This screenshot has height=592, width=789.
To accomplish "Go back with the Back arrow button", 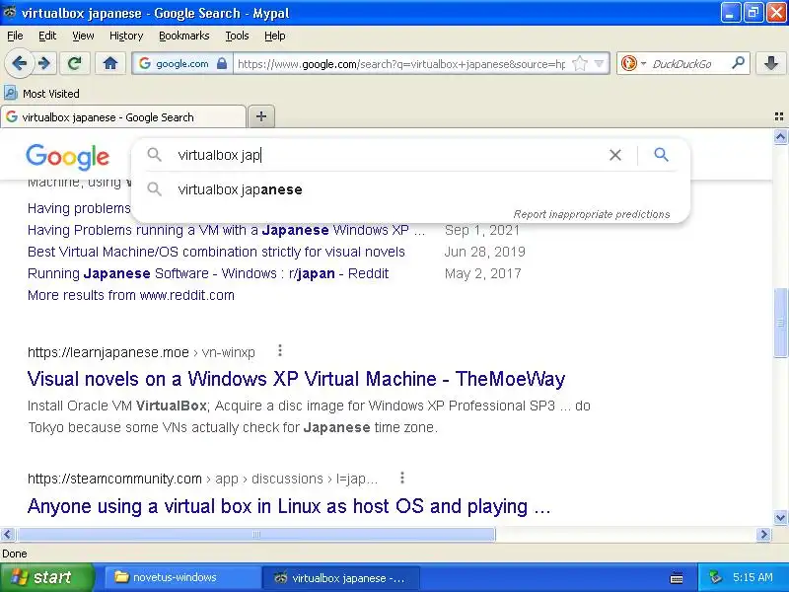I will pyautogui.click(x=20, y=64).
